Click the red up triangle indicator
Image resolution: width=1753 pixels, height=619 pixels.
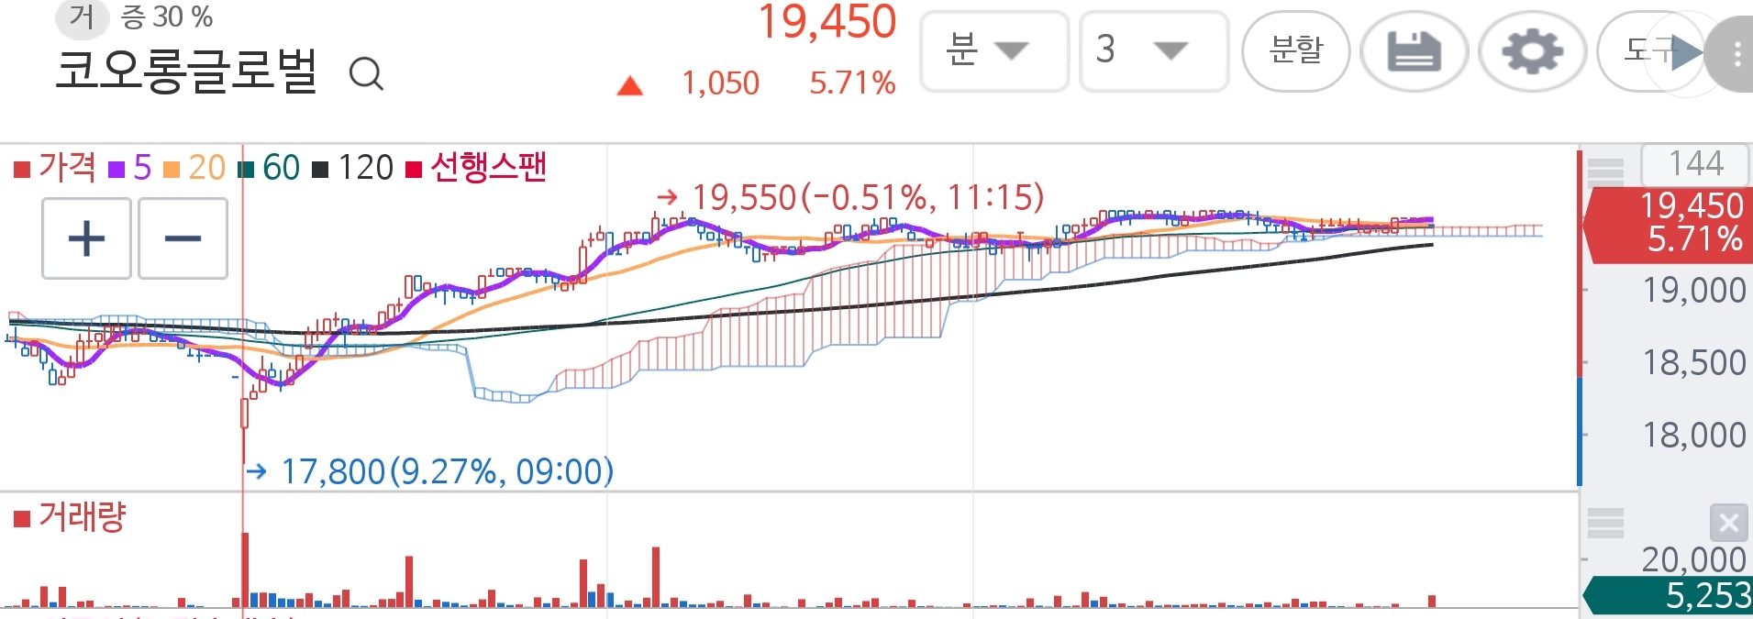click(630, 86)
